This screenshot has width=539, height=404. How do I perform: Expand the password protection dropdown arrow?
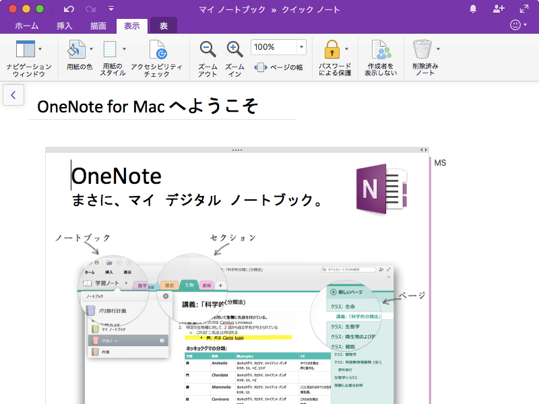(346, 49)
